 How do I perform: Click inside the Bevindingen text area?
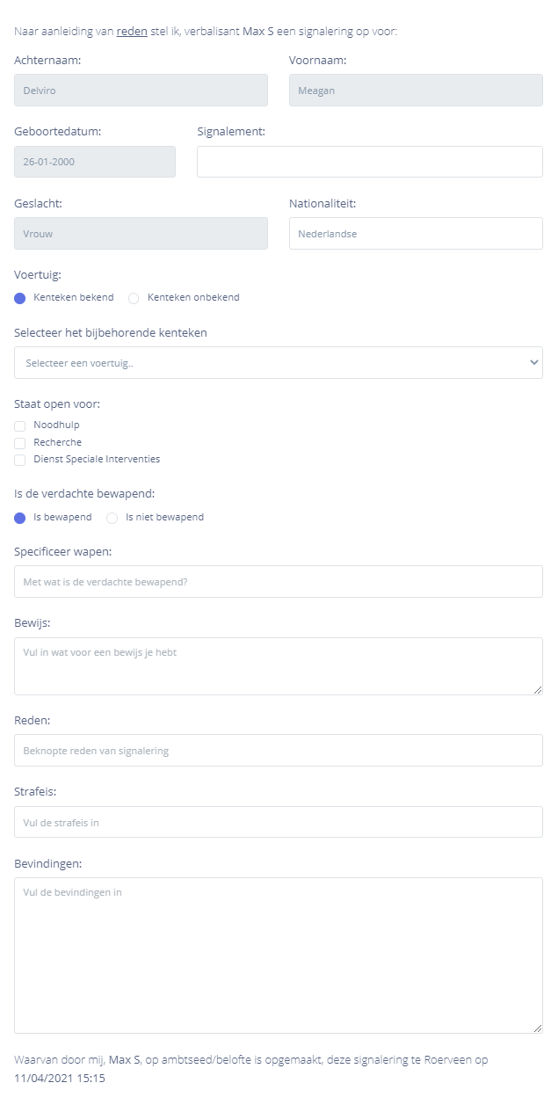278,955
